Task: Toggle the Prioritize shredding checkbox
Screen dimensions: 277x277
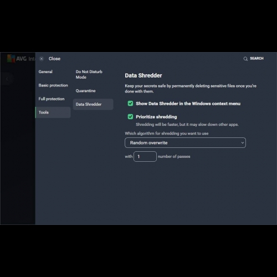Action: (x=130, y=117)
